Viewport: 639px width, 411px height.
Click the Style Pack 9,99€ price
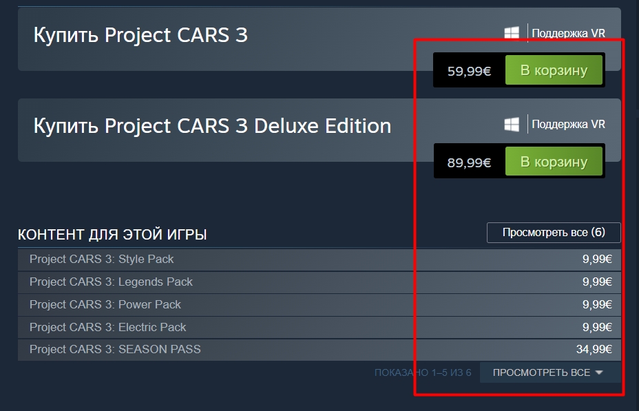[597, 259]
